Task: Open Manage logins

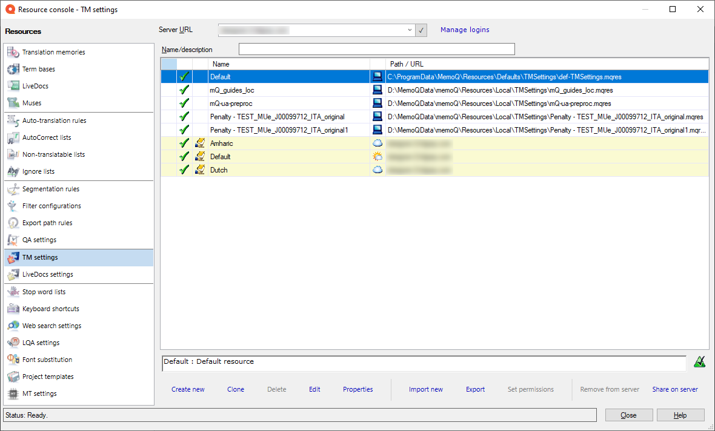Action: point(465,30)
